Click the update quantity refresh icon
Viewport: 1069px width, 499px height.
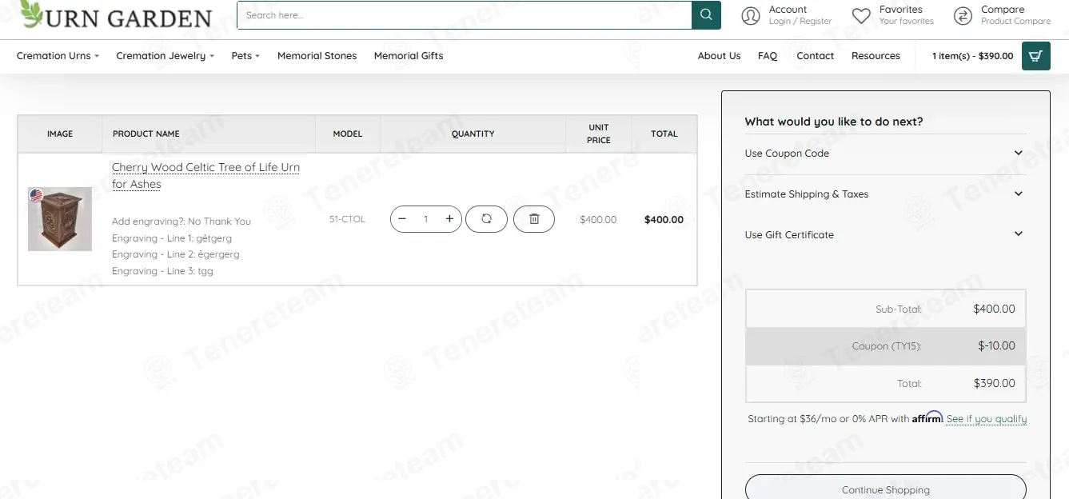[x=486, y=219]
